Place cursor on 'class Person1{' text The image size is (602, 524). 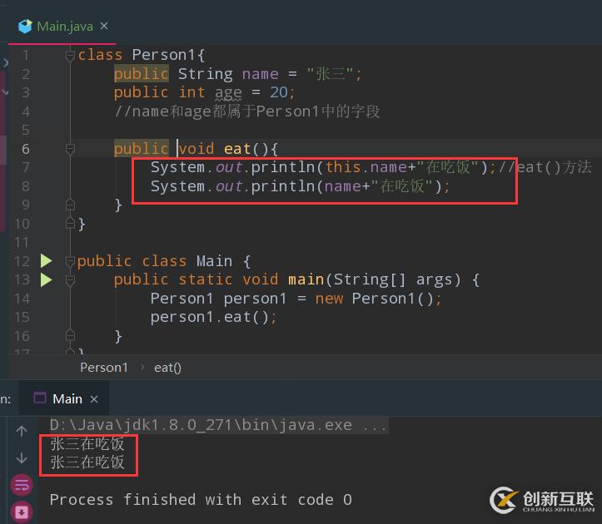click(142, 55)
